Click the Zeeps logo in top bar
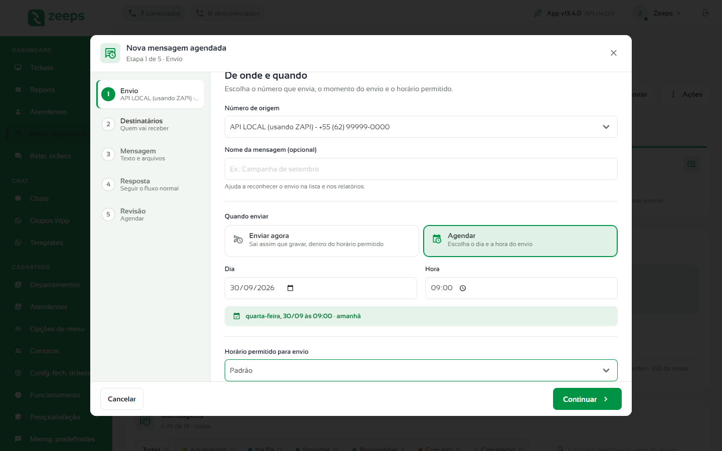This screenshot has height=451, width=722. (x=56, y=18)
